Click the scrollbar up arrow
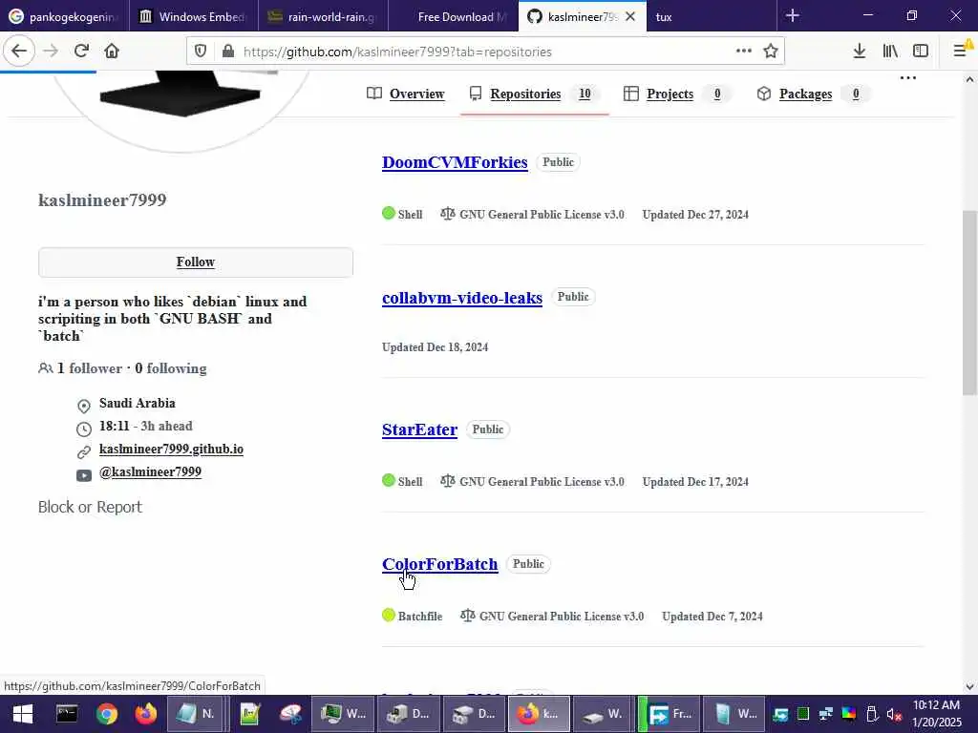Viewport: 978px width, 733px height. click(969, 79)
